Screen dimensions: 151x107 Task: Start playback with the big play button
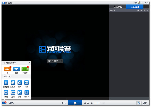coord(75,103)
